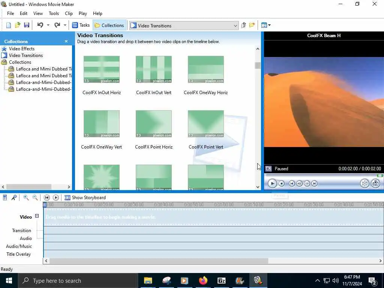Create a new project with toolbar icon

9,25
